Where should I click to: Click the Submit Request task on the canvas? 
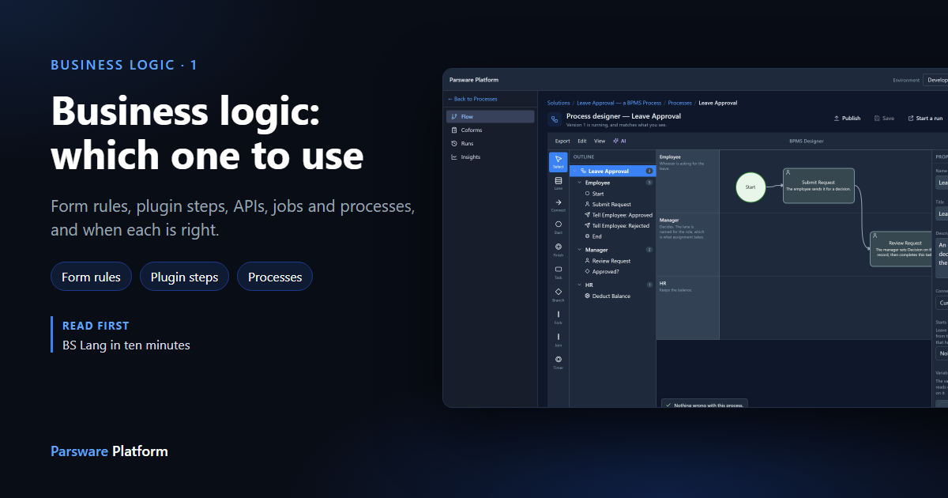(x=818, y=186)
